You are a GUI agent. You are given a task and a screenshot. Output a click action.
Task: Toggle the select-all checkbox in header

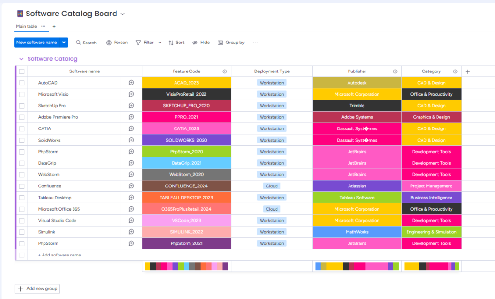tap(22, 71)
